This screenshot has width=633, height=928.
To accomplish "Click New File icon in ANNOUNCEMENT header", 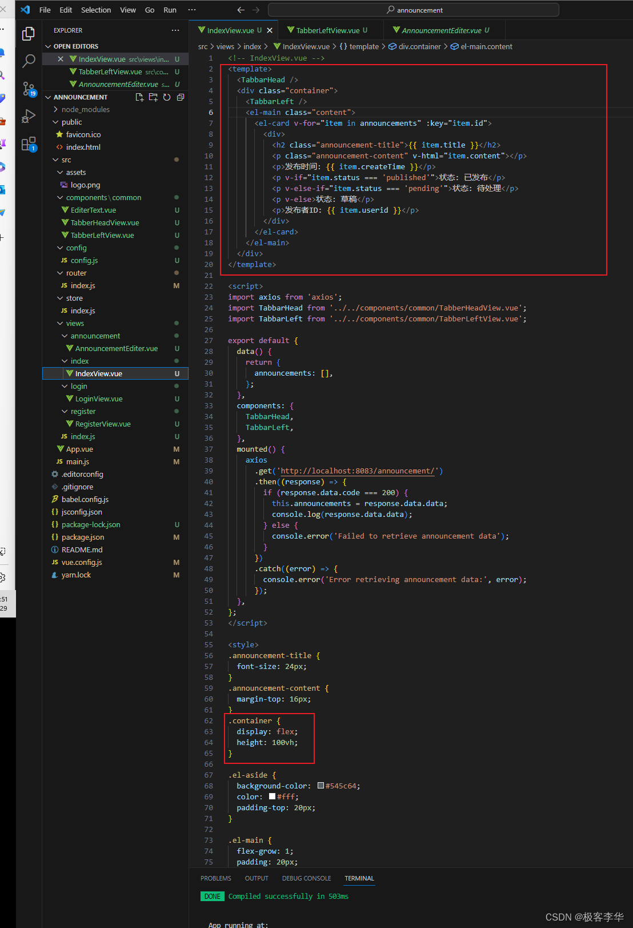I will 139,97.
